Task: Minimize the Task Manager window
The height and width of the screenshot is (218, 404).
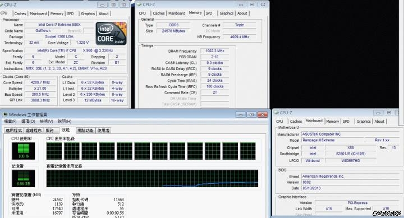Action: [x=241, y=115]
